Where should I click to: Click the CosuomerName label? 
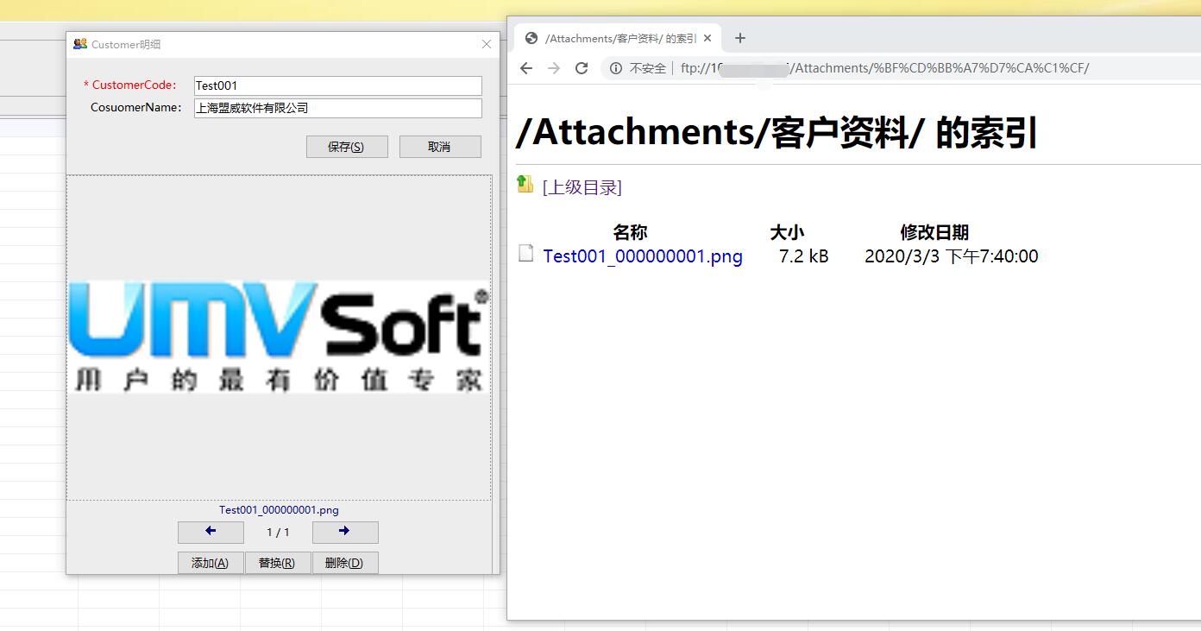(136, 108)
